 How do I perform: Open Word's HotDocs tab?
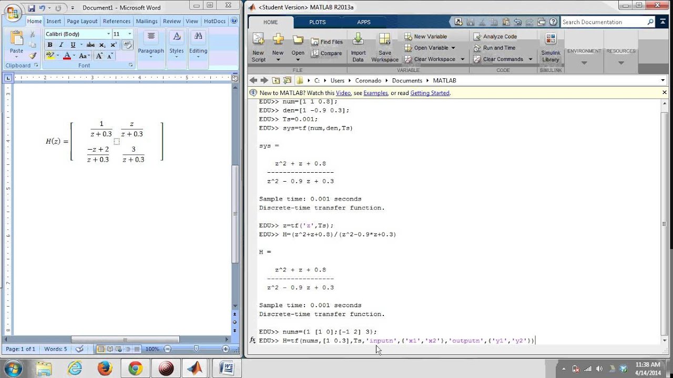click(215, 22)
